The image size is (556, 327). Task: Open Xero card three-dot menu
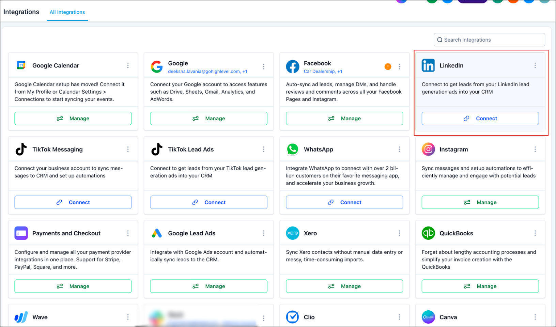pyautogui.click(x=399, y=233)
